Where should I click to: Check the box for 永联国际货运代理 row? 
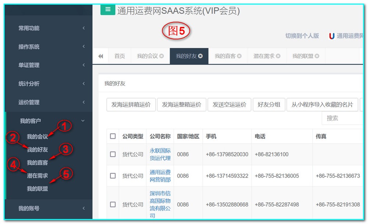coord(113,154)
